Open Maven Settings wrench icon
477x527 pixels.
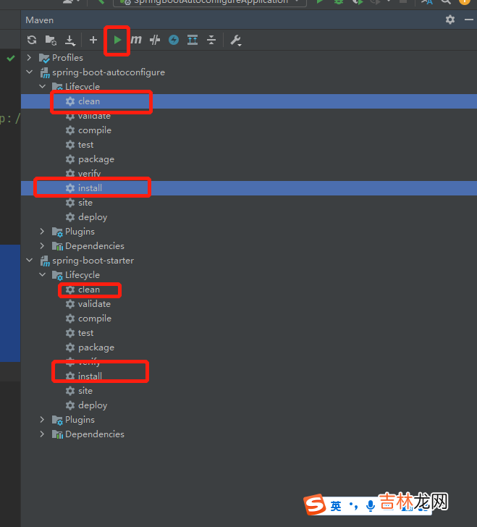click(236, 41)
